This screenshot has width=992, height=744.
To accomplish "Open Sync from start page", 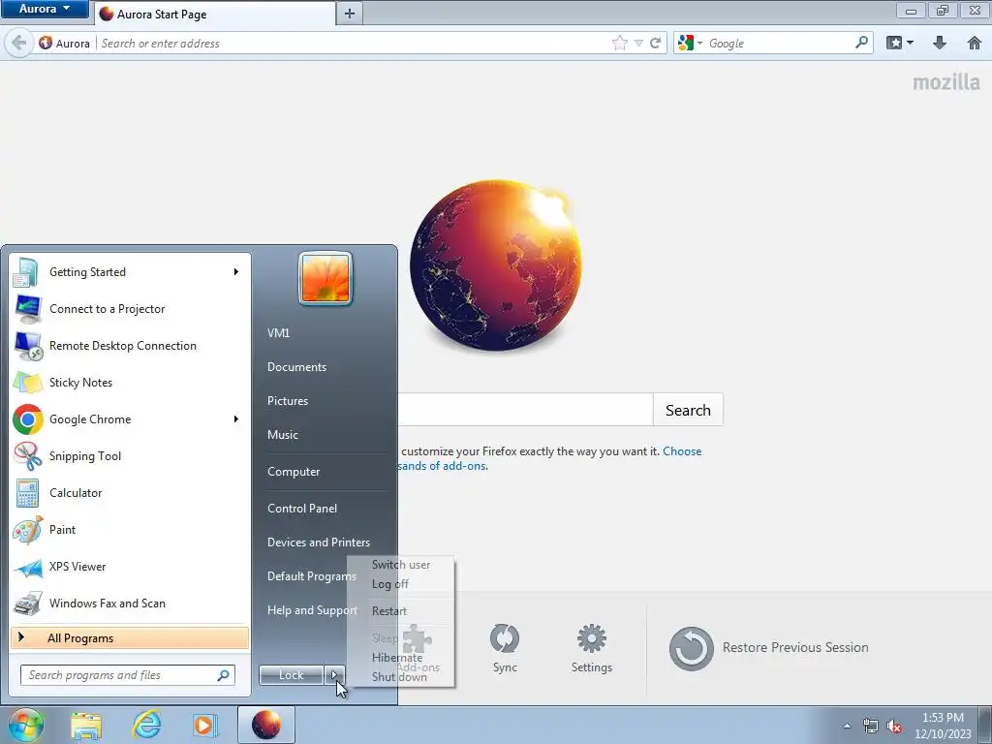I will point(505,648).
